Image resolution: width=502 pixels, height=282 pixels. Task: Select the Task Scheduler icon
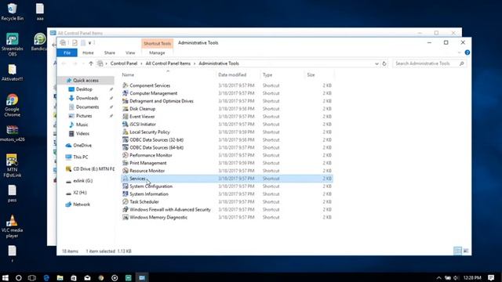[x=125, y=202]
